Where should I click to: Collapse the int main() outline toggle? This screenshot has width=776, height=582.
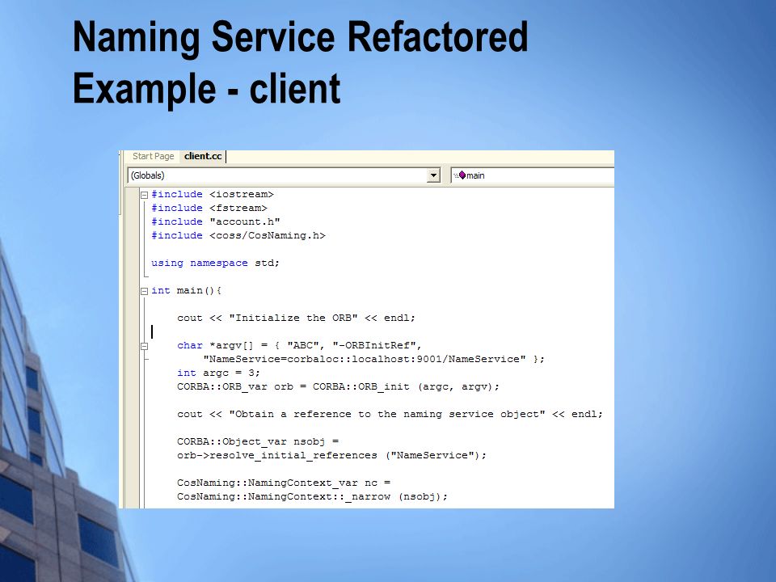click(x=144, y=291)
